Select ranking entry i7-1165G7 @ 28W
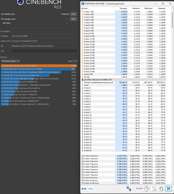This screenshot has width=174, height=194. point(39,98)
